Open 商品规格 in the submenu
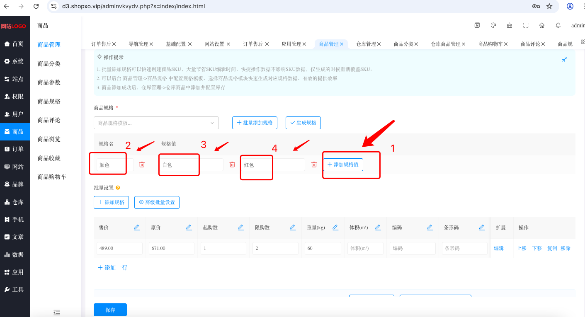The image size is (585, 317). point(49,102)
